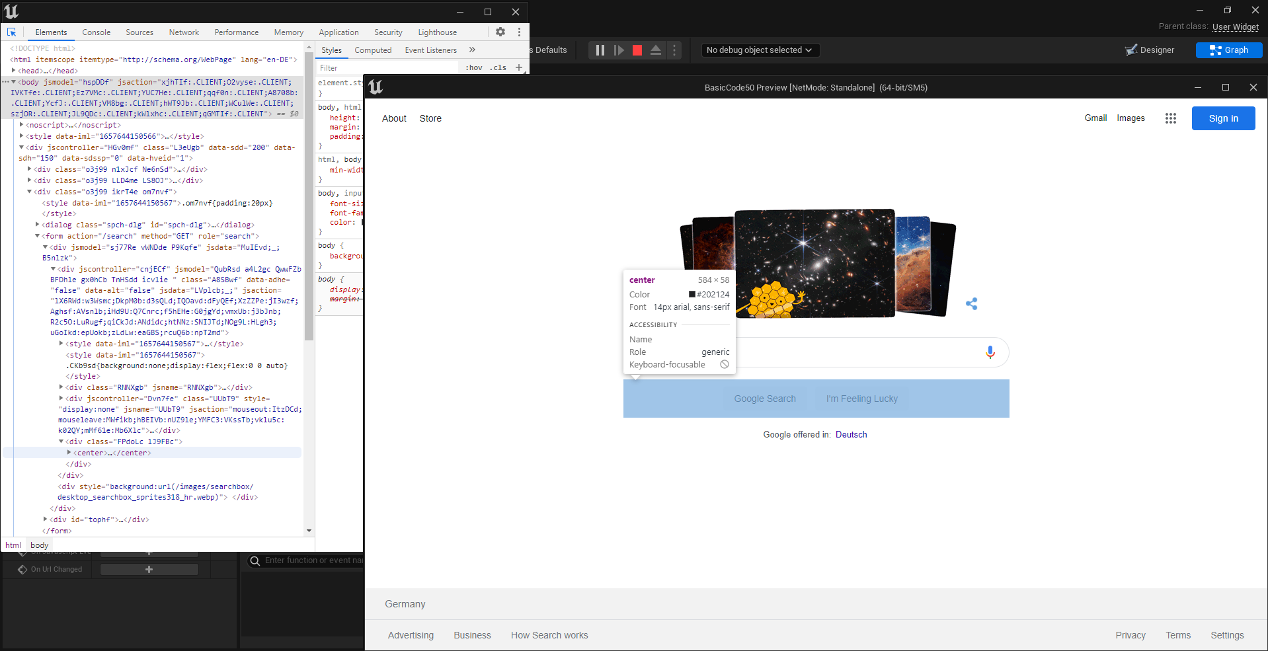
Task: Open User Widget parent class link
Action: 1235,26
